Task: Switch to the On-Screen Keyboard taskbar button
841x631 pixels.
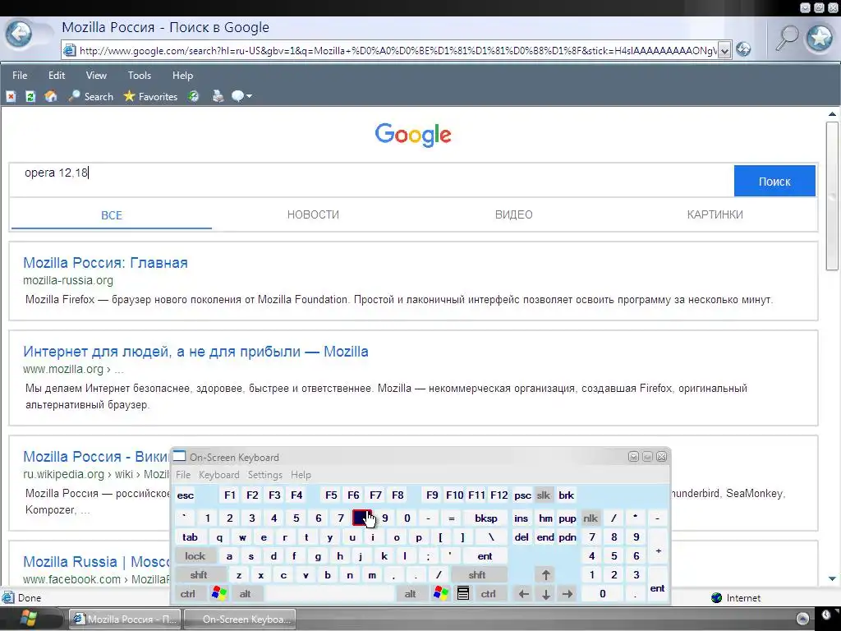Action: (241, 619)
